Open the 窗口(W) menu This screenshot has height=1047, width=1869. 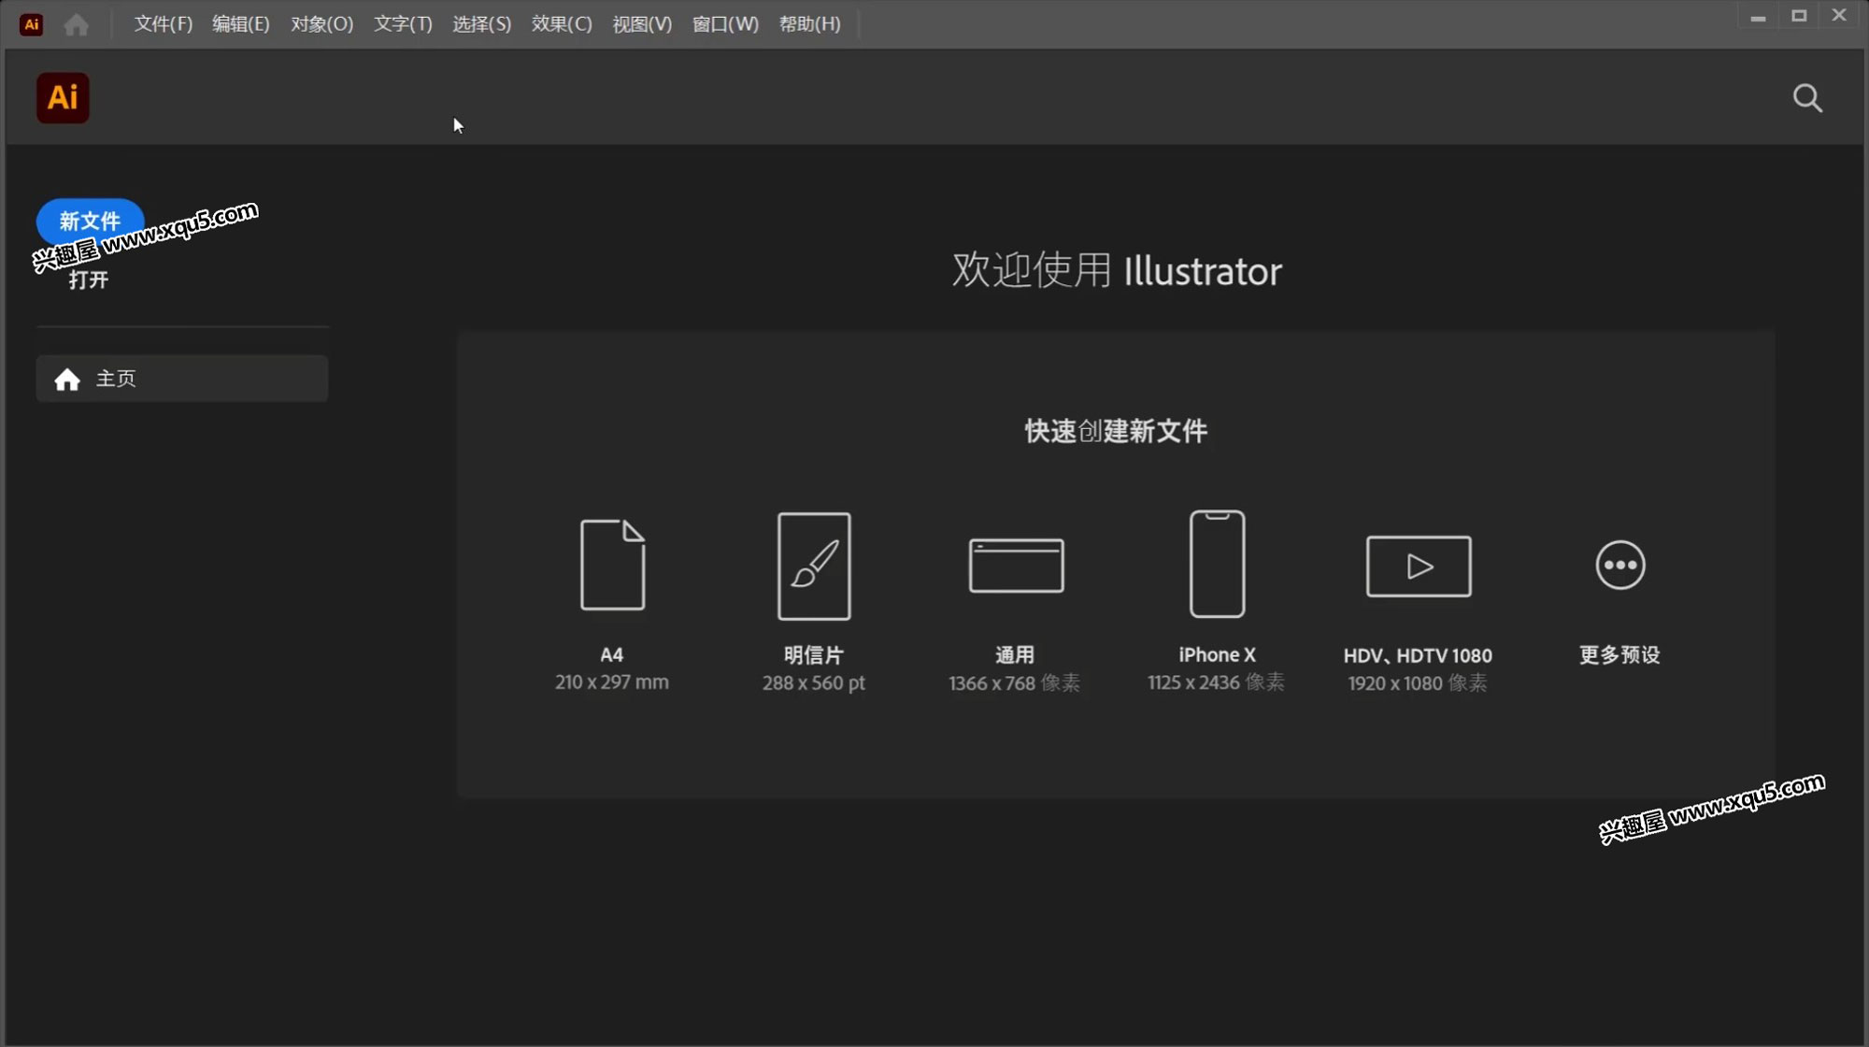click(725, 24)
